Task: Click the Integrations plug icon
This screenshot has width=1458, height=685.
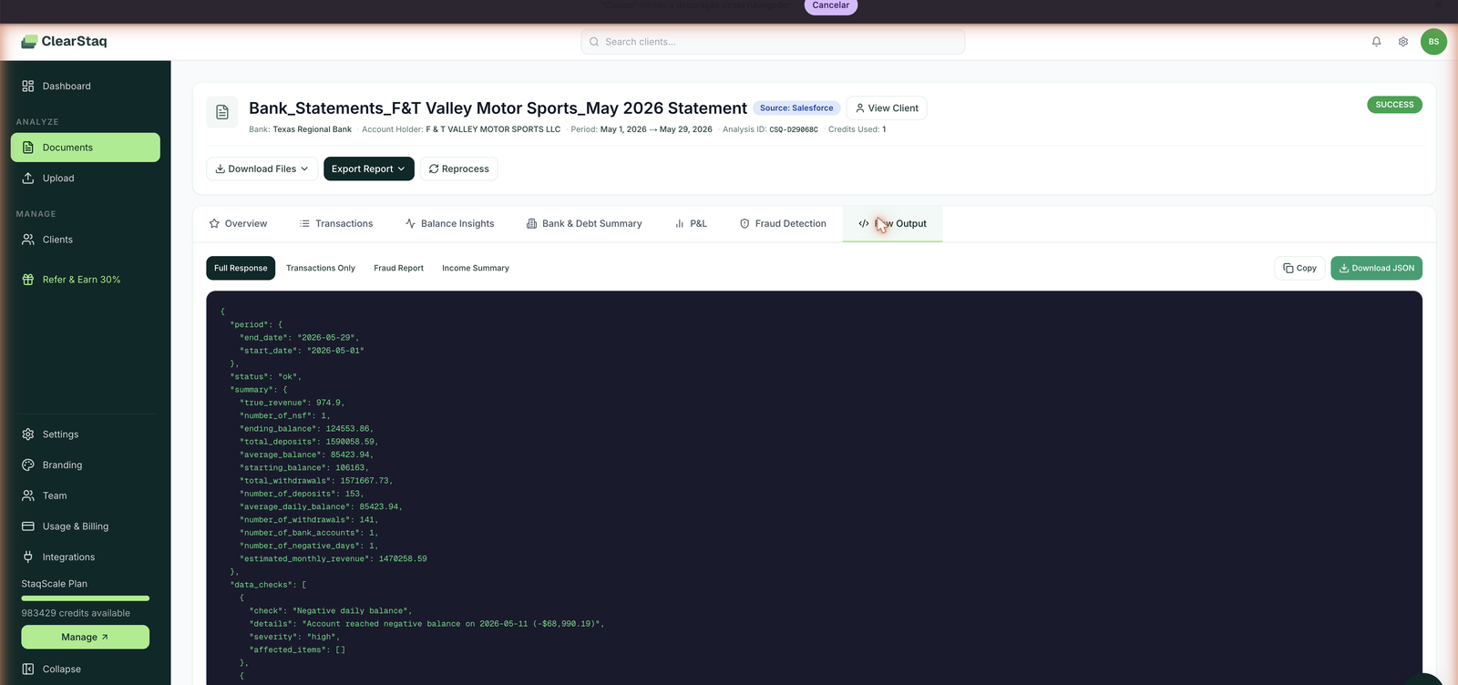Action: tap(28, 557)
